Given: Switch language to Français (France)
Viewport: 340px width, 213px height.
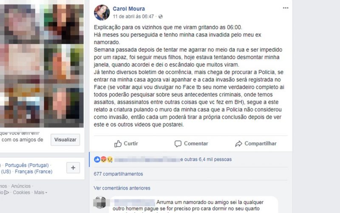Looking at the screenshot, I should point(34,172).
